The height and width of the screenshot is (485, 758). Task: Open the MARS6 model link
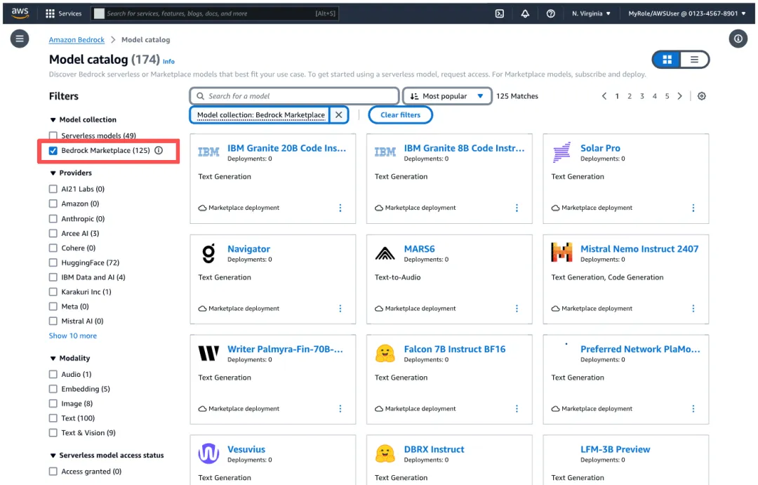click(419, 249)
